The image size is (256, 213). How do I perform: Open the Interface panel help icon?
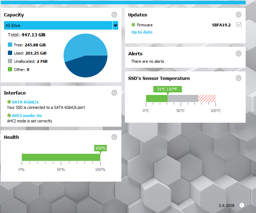(114, 93)
